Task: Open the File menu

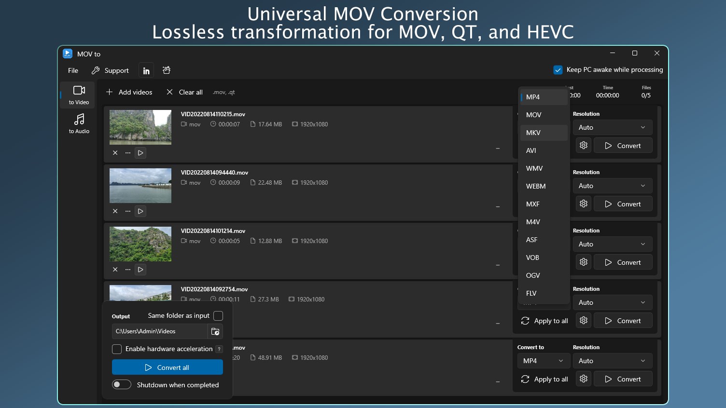Action: [73, 70]
